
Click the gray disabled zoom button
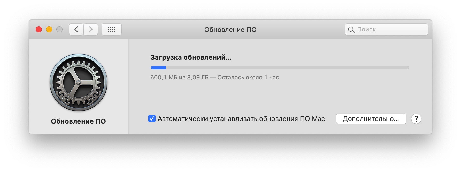[x=59, y=29]
